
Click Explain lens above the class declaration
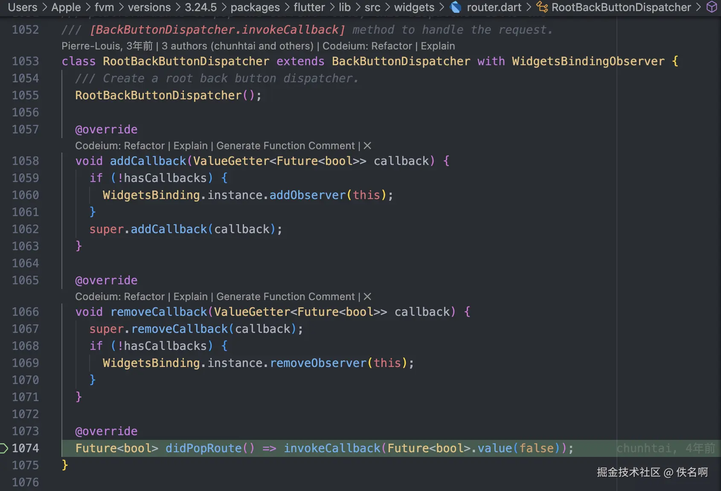tap(438, 46)
